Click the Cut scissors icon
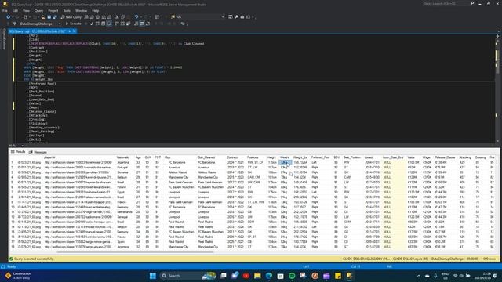 coord(117,17)
